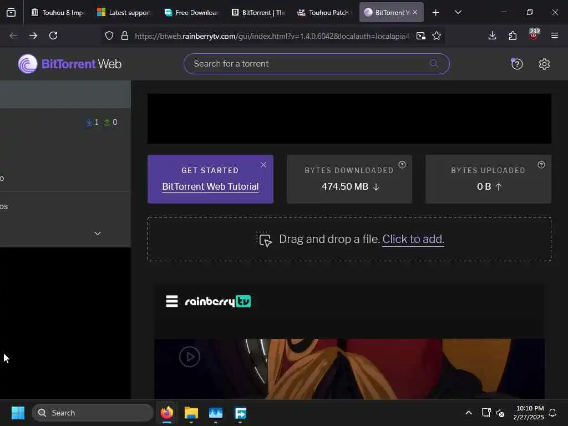Open Firefox recent browsing view icon
This screenshot has height=426, width=568.
pos(11,13)
